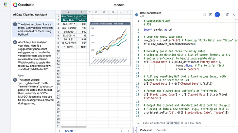
Task: Click cell with Jan 15, 2018
Action: click(69, 28)
